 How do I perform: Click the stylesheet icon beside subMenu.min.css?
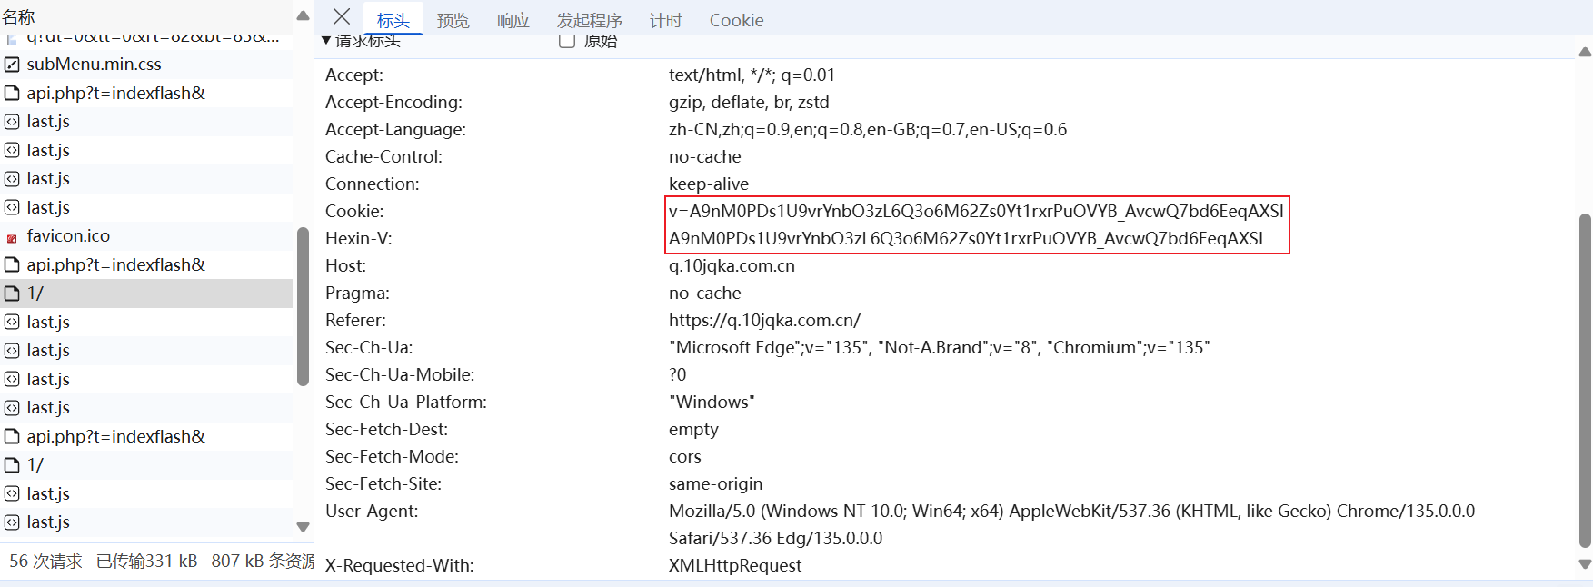pyautogui.click(x=12, y=65)
